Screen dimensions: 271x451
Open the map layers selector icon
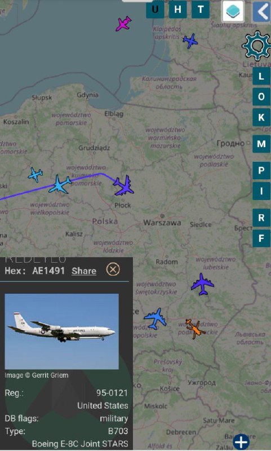point(233,11)
